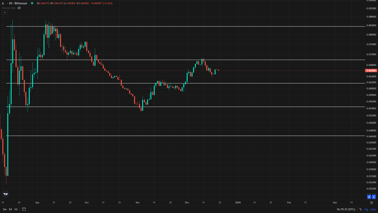Click the Dec label on time axis
The width and height of the screenshot is (378, 213).
click(187, 202)
